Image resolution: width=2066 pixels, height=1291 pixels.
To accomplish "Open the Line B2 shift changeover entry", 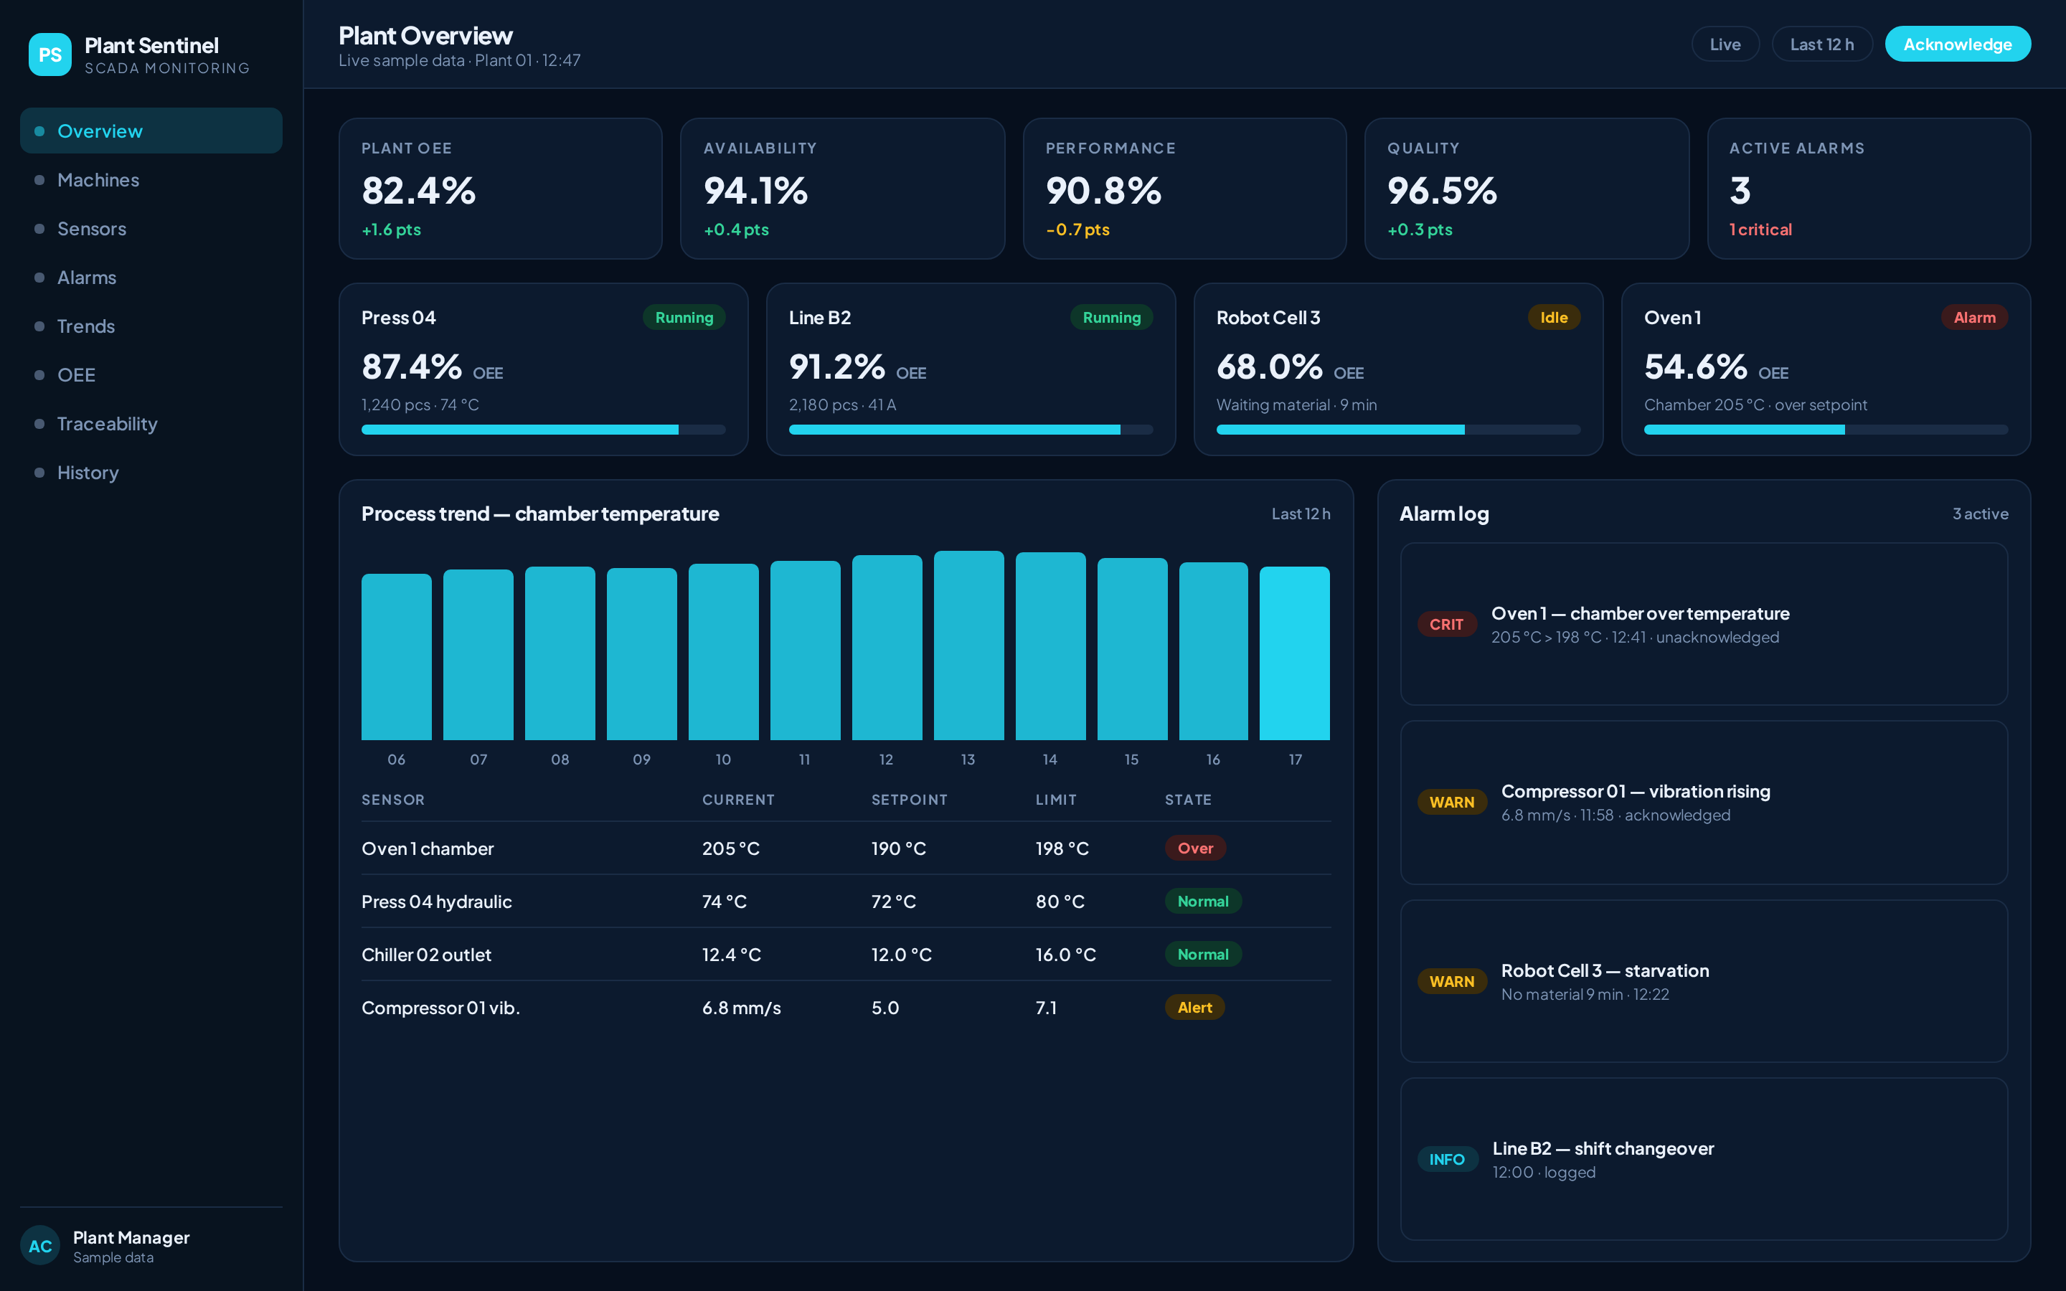I will 1704,1160.
